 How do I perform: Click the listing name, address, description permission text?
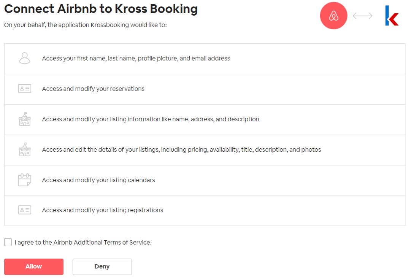point(151,119)
